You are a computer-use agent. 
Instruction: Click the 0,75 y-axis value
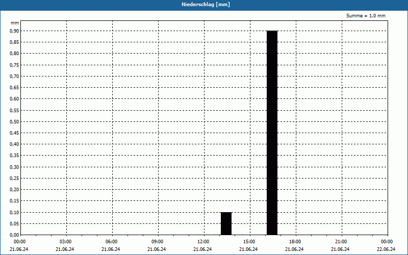tap(15, 65)
